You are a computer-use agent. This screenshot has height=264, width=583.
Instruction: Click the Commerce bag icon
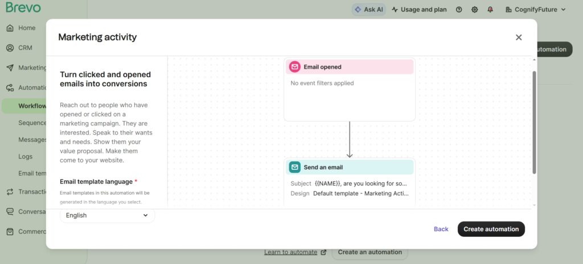tap(10, 232)
